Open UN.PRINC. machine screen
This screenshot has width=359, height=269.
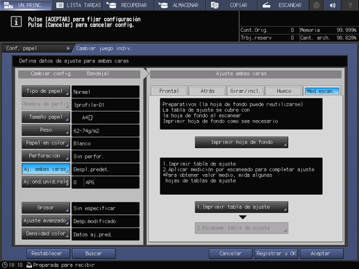click(x=26, y=5)
